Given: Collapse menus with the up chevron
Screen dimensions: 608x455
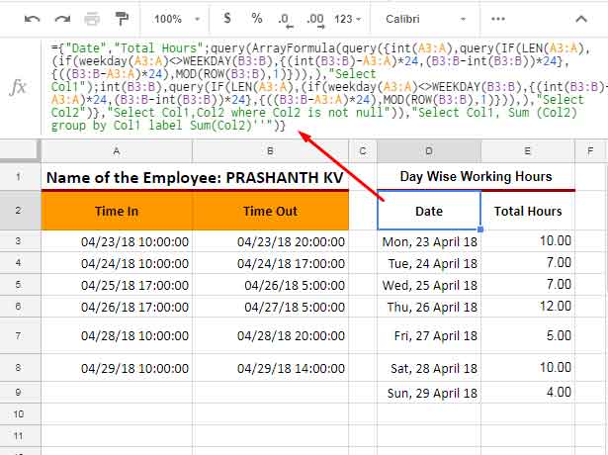Looking at the screenshot, I should coord(581,19).
